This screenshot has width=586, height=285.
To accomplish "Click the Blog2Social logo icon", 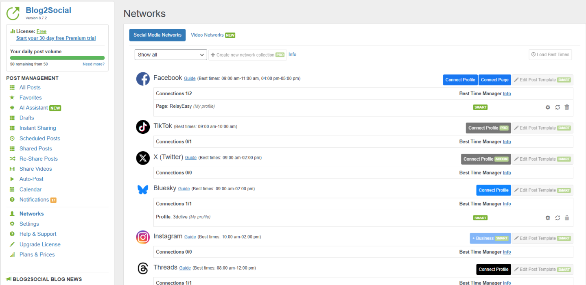I will tap(13, 13).
